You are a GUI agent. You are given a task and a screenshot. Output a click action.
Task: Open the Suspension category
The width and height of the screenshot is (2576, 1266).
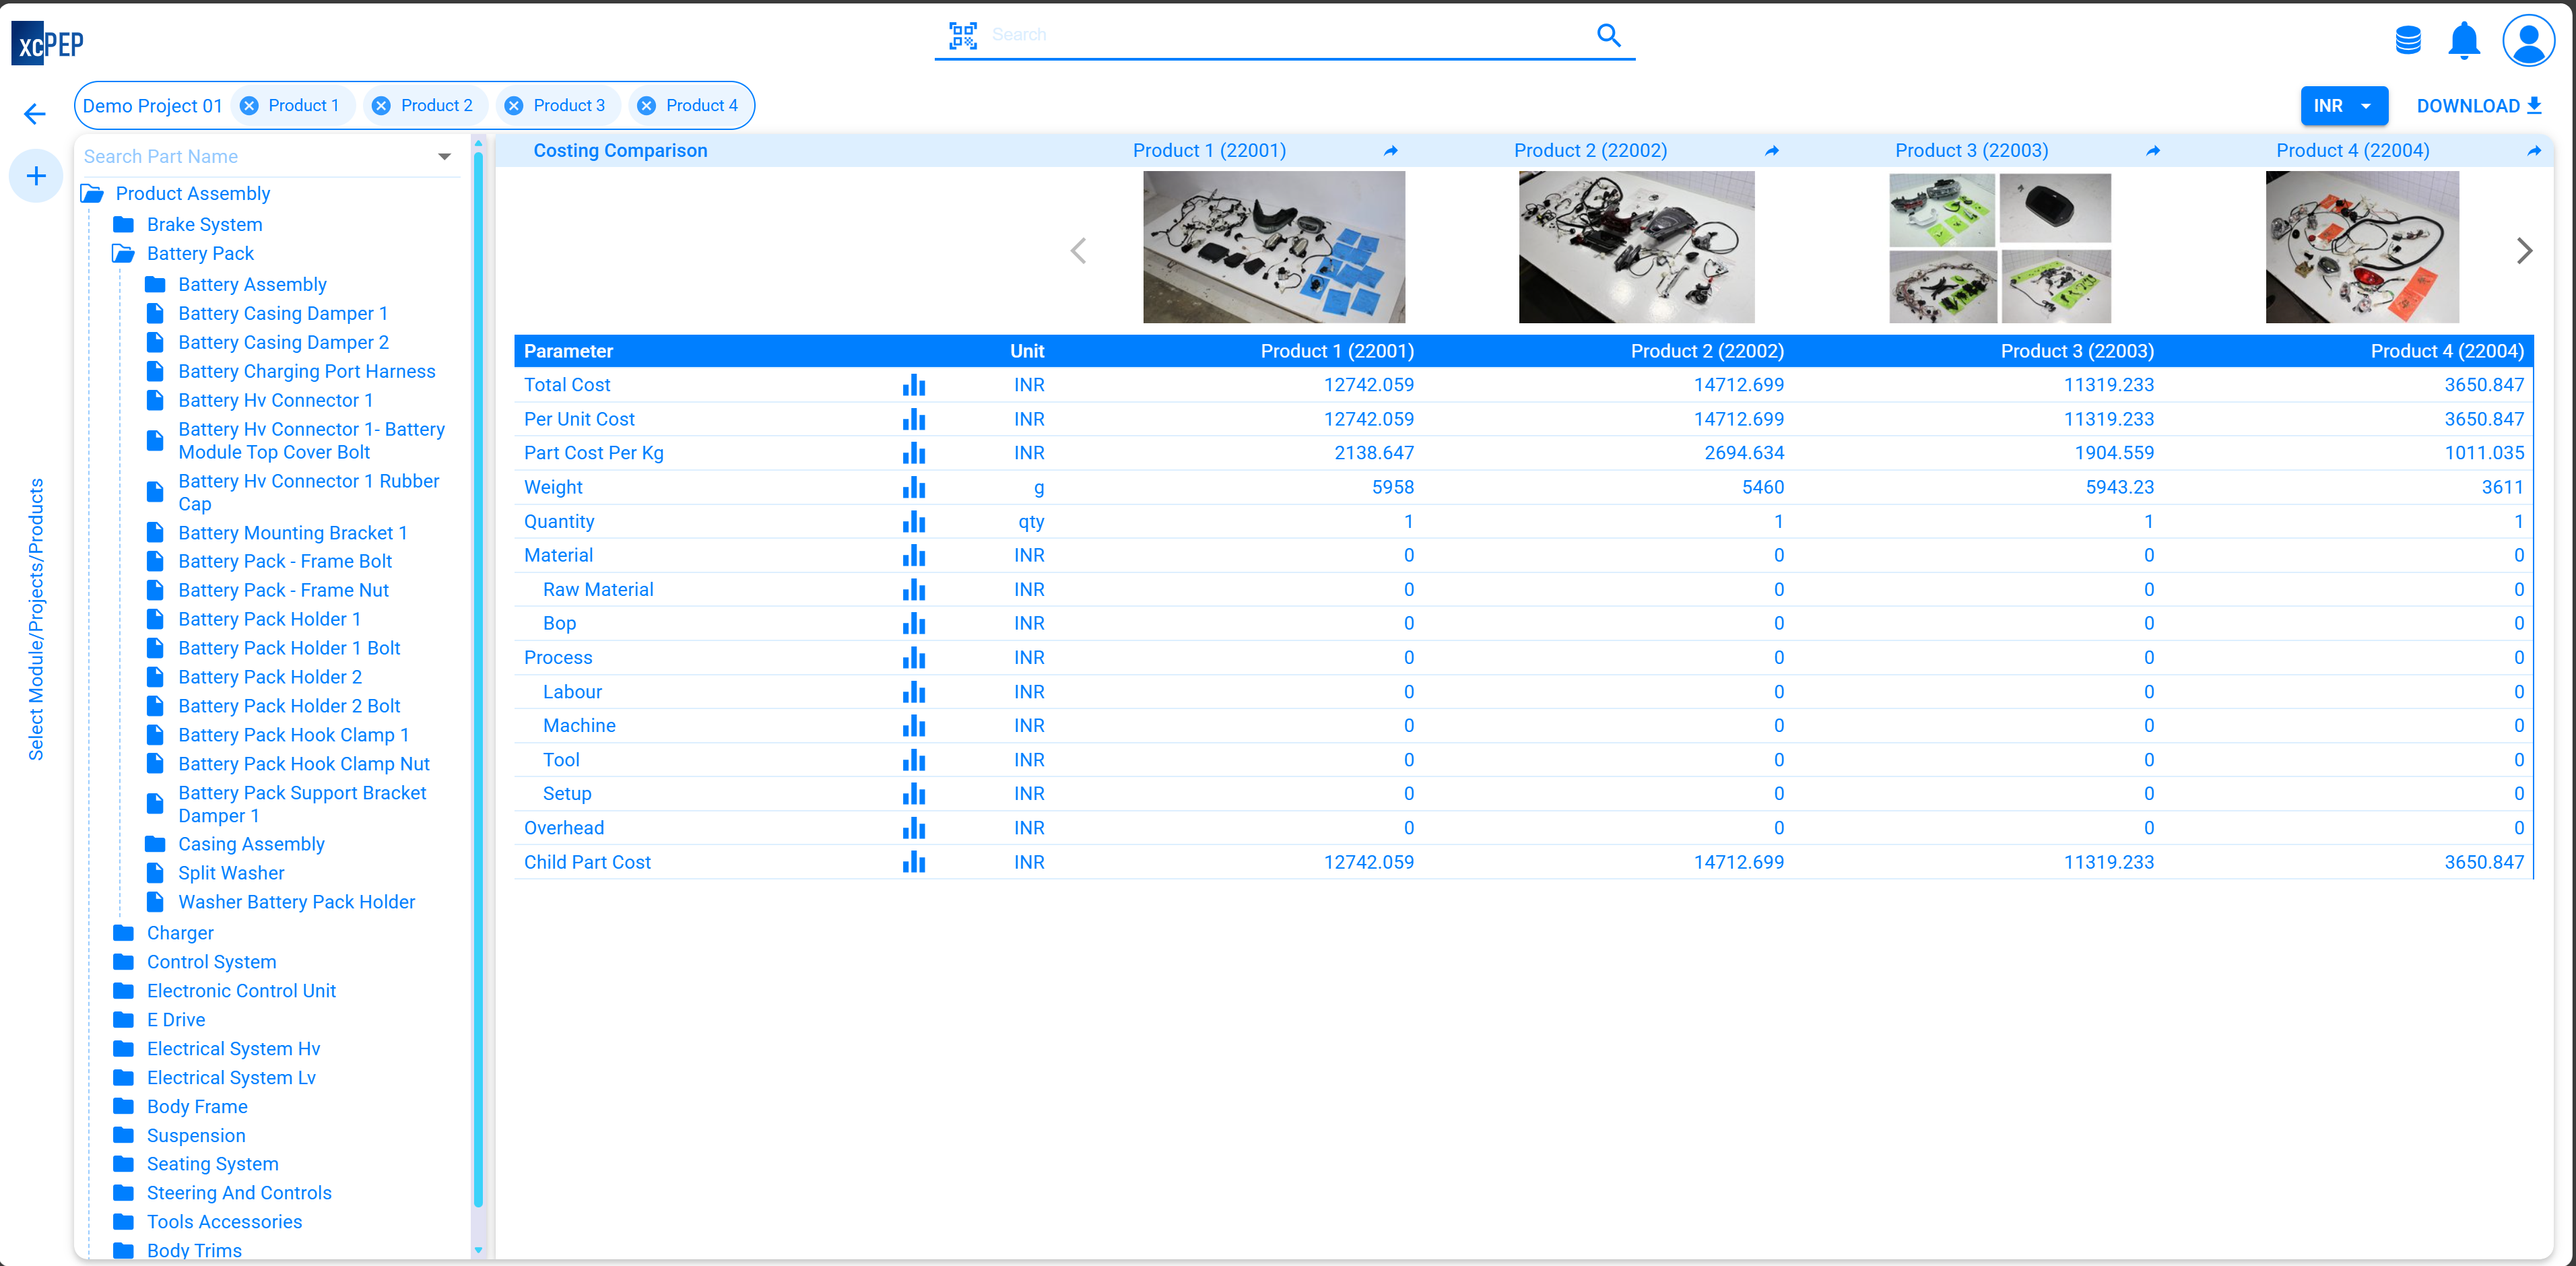pos(196,1135)
